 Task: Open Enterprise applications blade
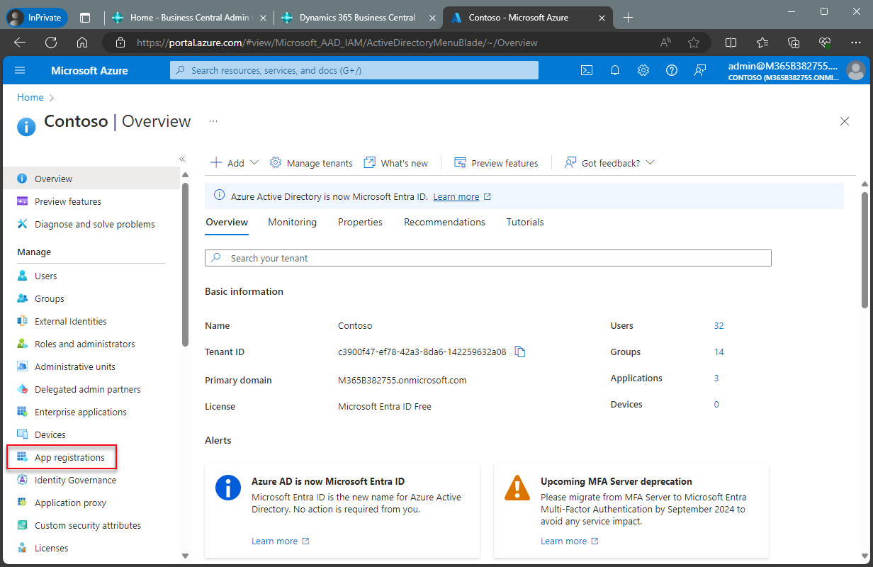click(81, 412)
